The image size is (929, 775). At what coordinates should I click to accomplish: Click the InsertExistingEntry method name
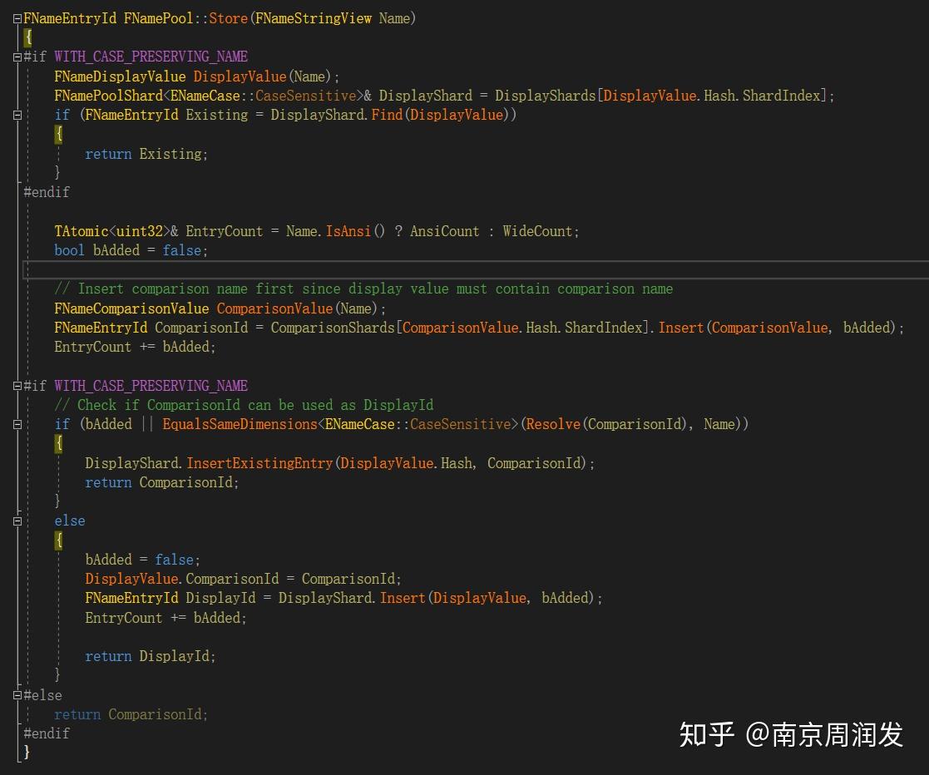coord(260,462)
